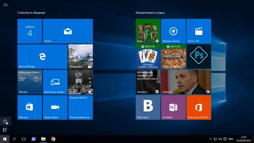254x143 pixels.
Task: Open the Xbox tile
Action: pyautogui.click(x=148, y=31)
